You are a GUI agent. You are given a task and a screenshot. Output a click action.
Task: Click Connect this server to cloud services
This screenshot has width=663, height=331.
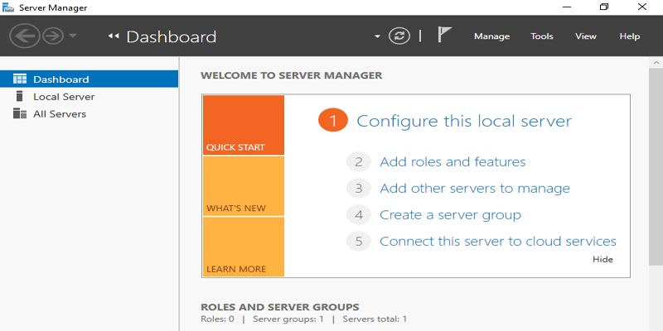pos(498,242)
